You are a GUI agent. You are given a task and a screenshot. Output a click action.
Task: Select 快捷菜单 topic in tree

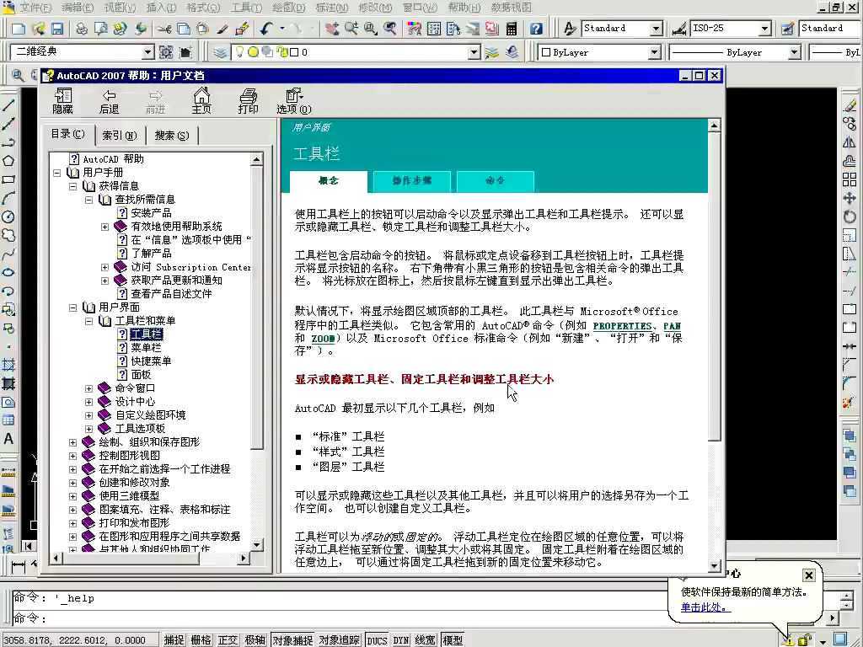coord(152,361)
